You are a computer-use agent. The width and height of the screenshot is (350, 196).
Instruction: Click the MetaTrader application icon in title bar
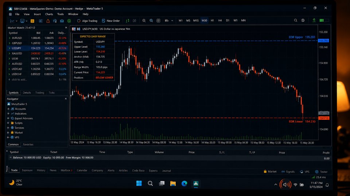pos(11,9)
